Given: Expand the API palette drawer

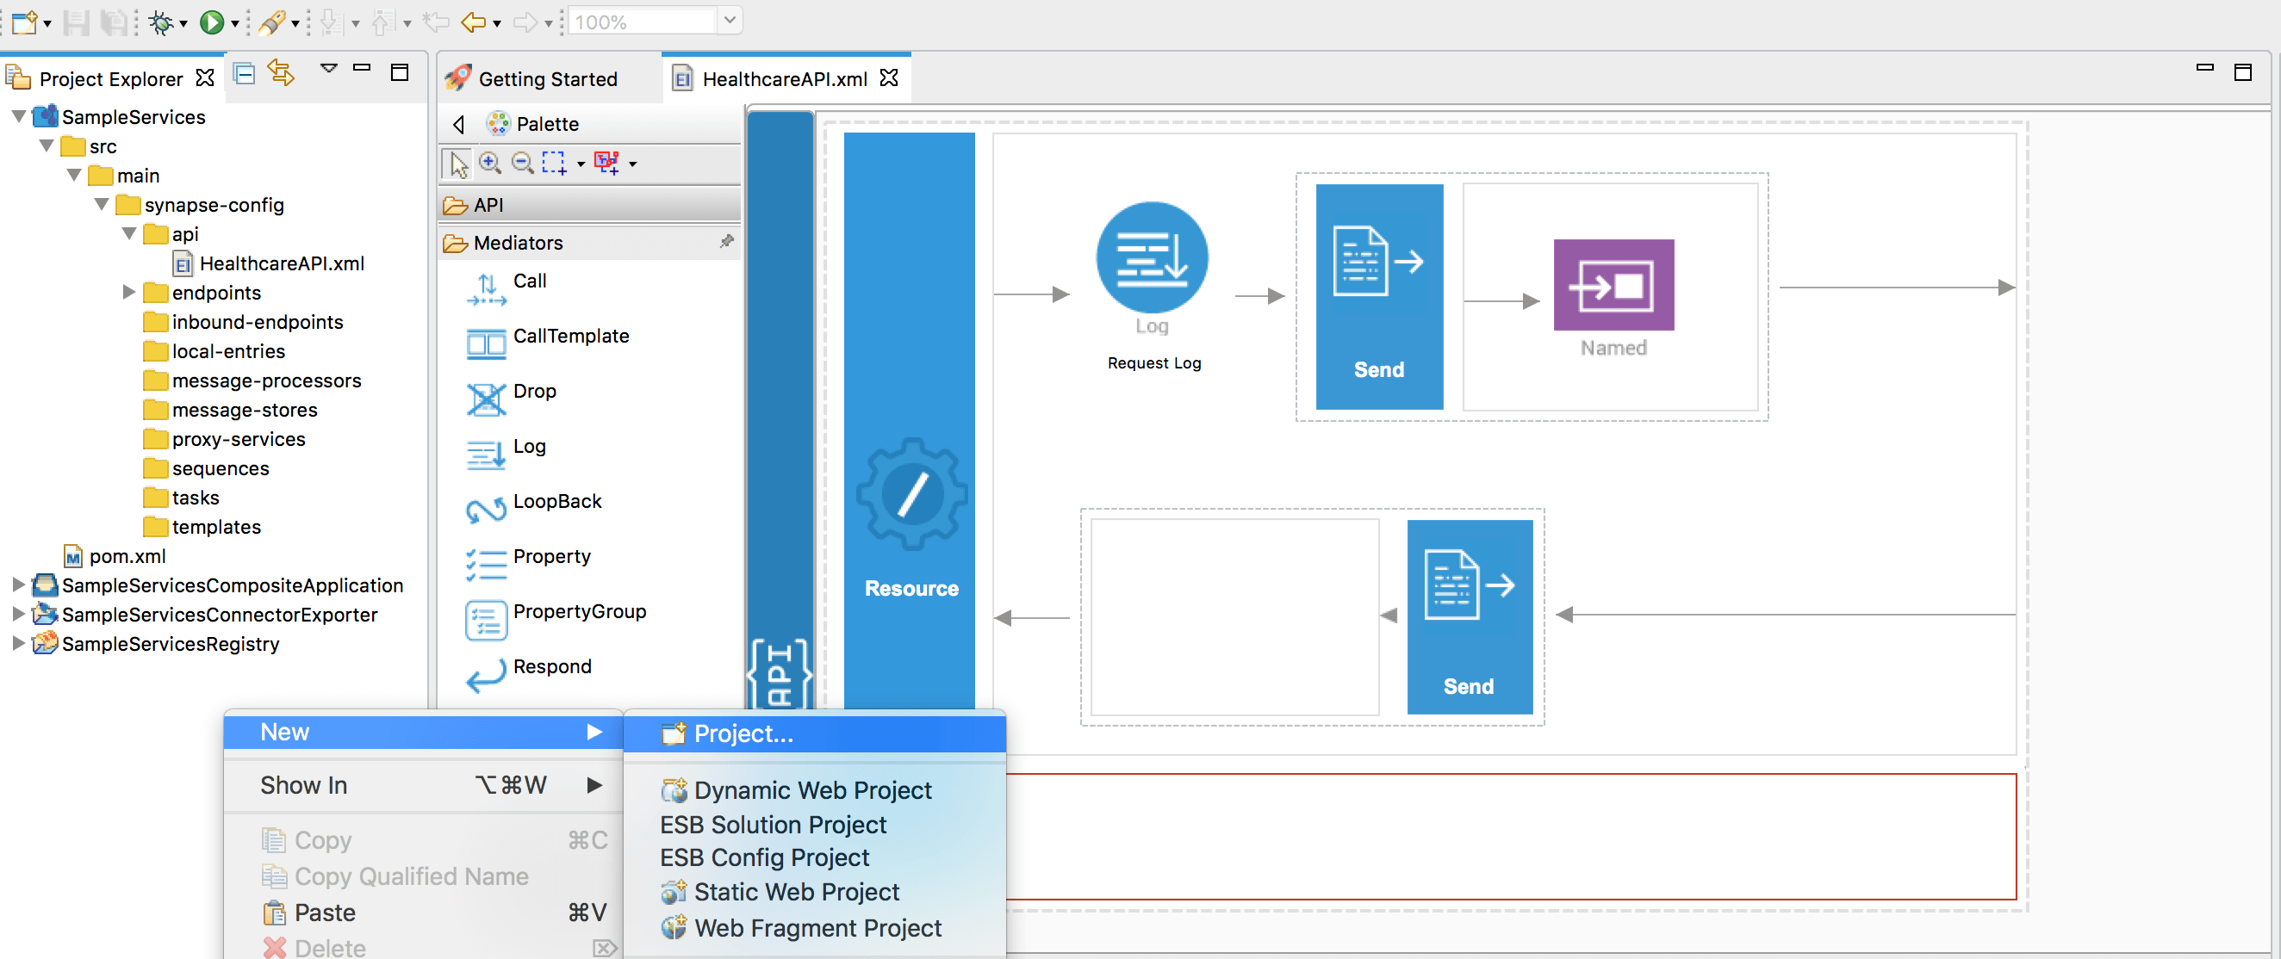Looking at the screenshot, I should pos(590,205).
